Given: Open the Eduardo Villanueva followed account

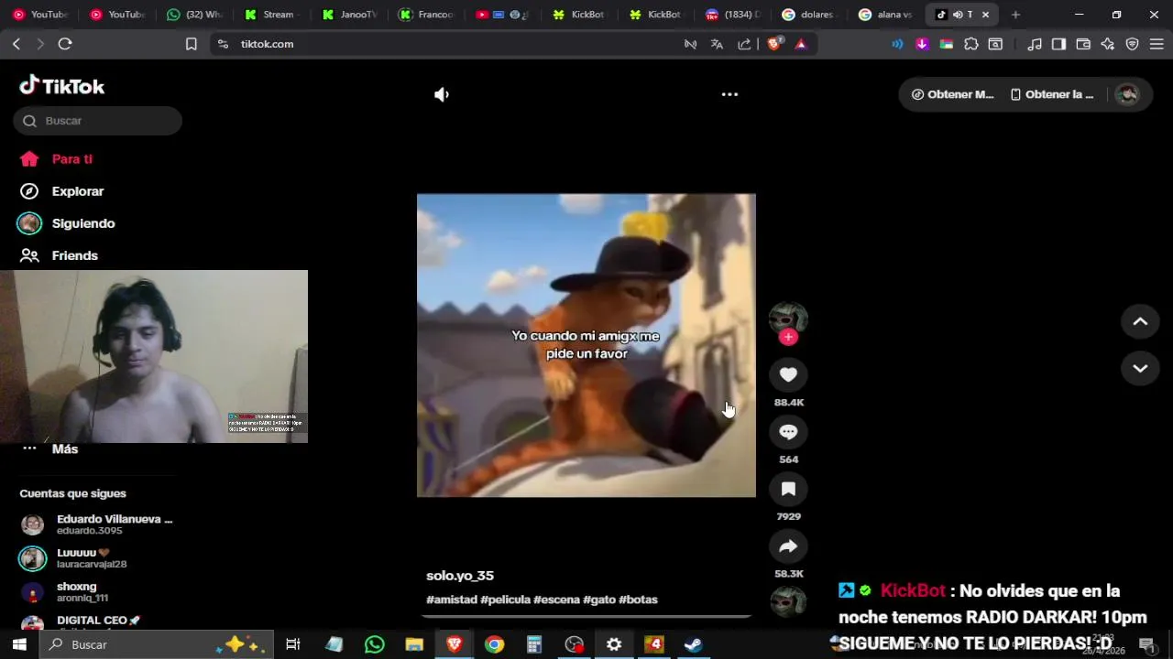Looking at the screenshot, I should [97, 524].
